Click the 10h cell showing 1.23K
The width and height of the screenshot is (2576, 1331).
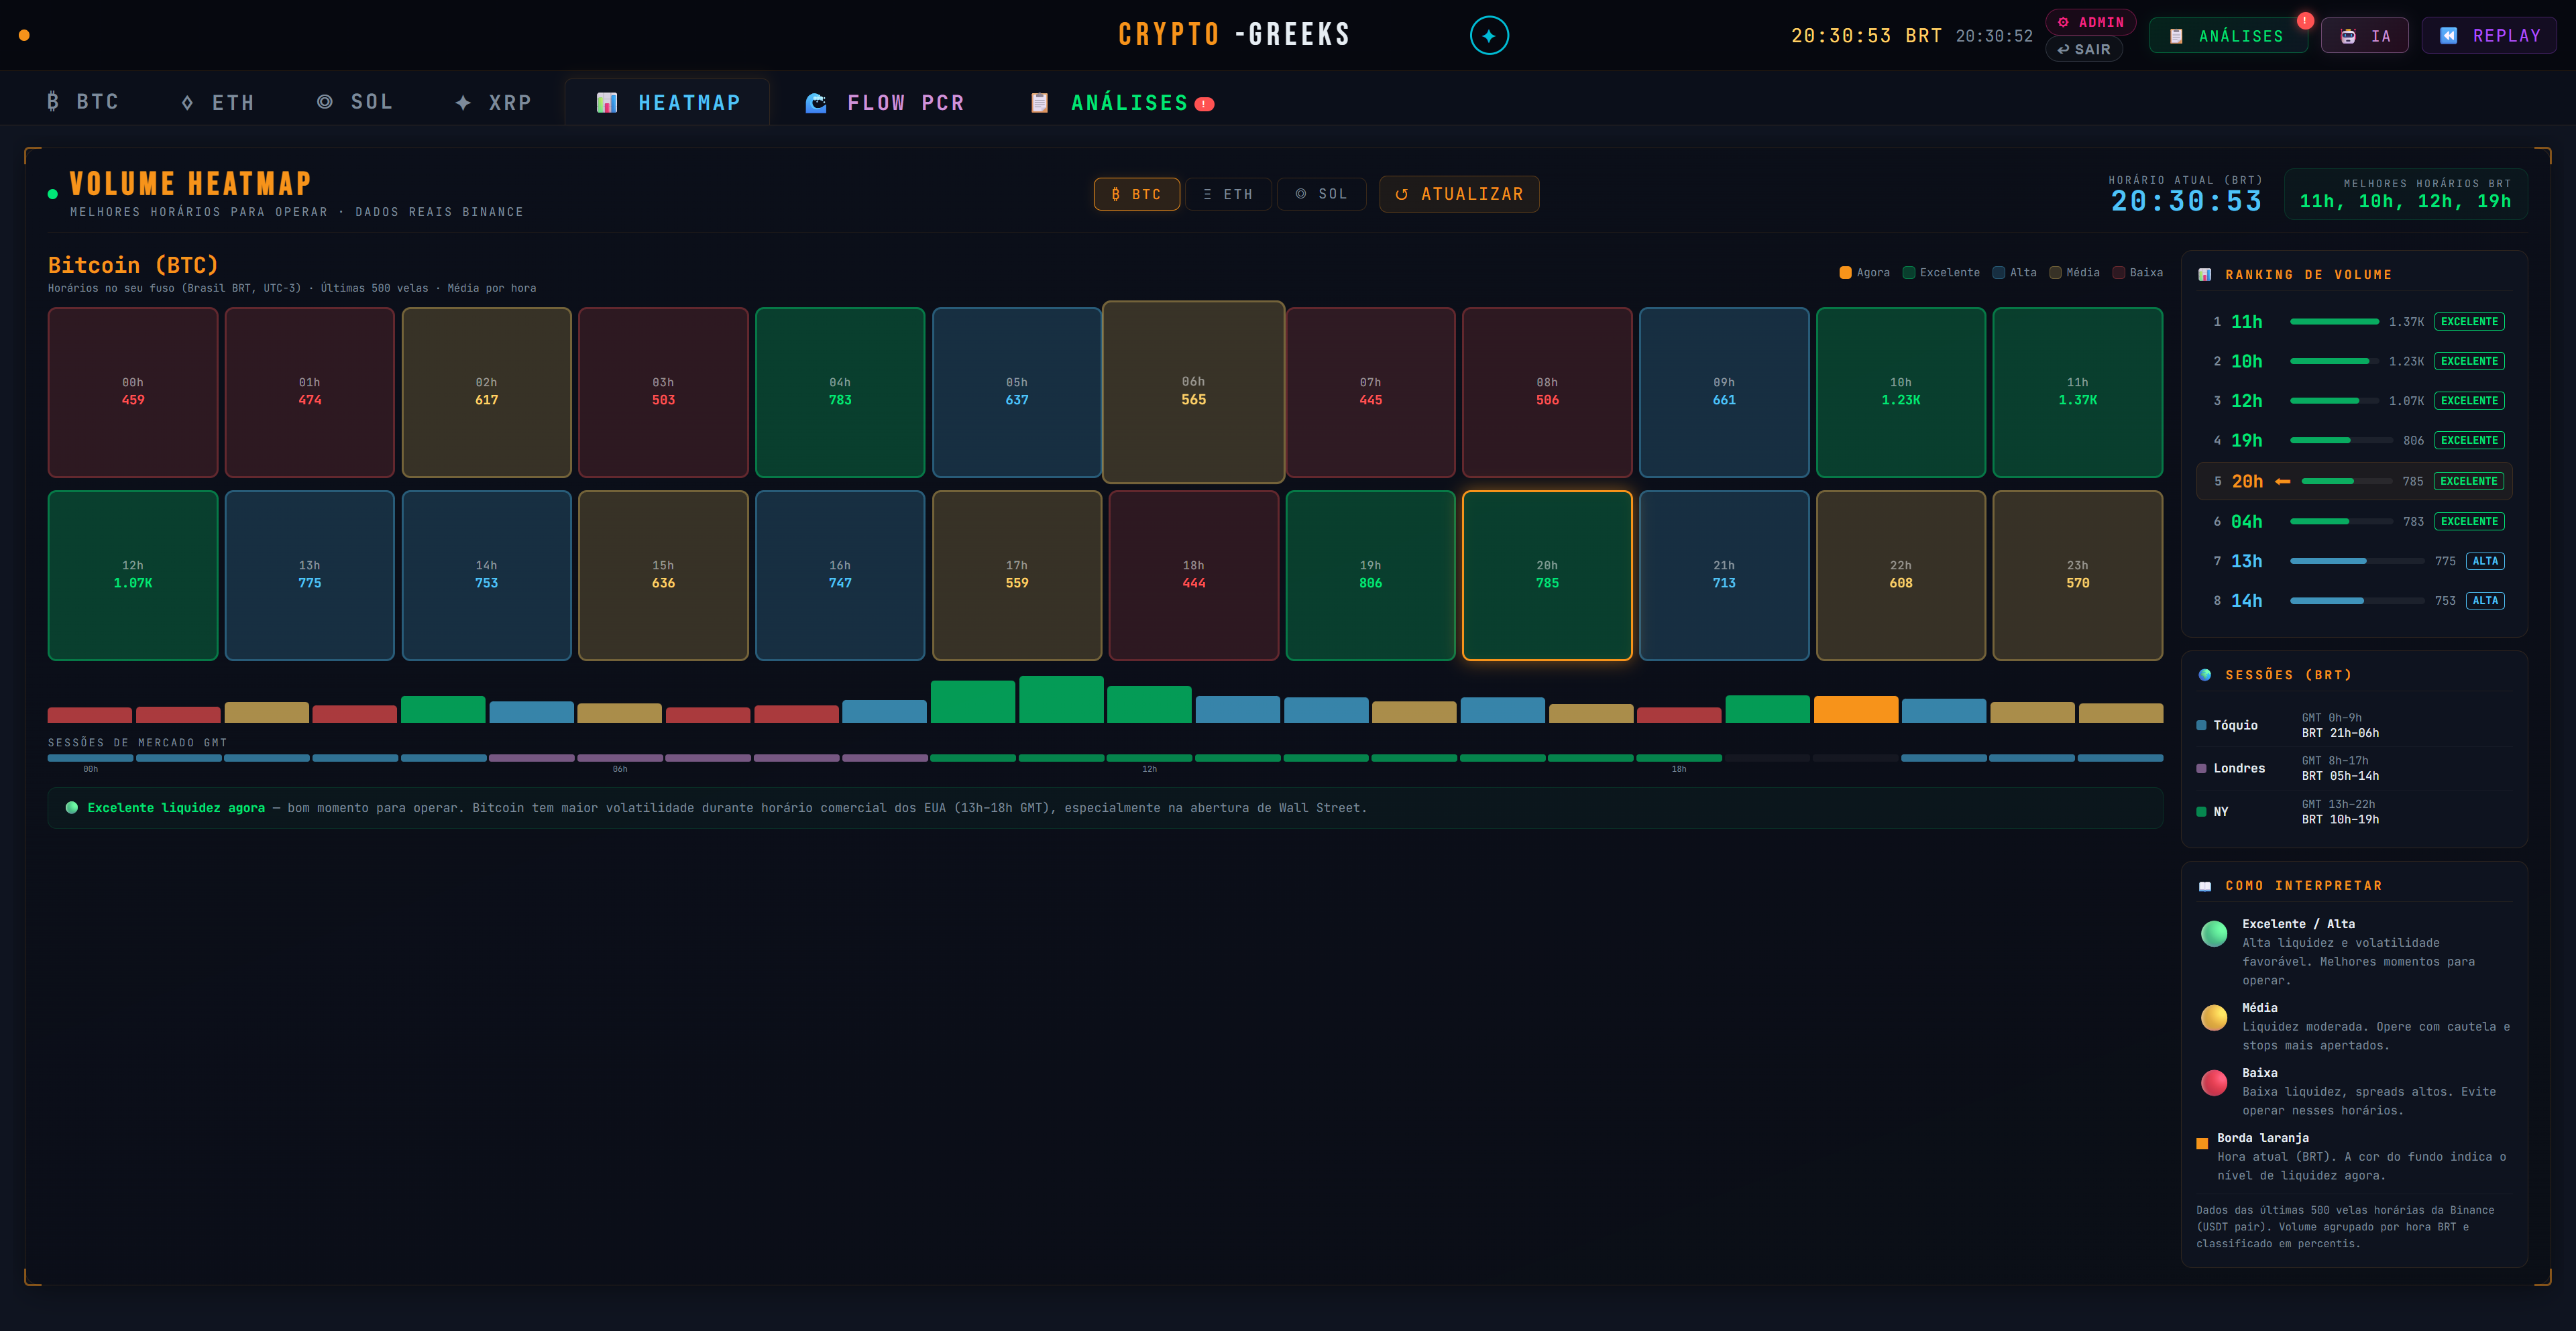click(1900, 392)
